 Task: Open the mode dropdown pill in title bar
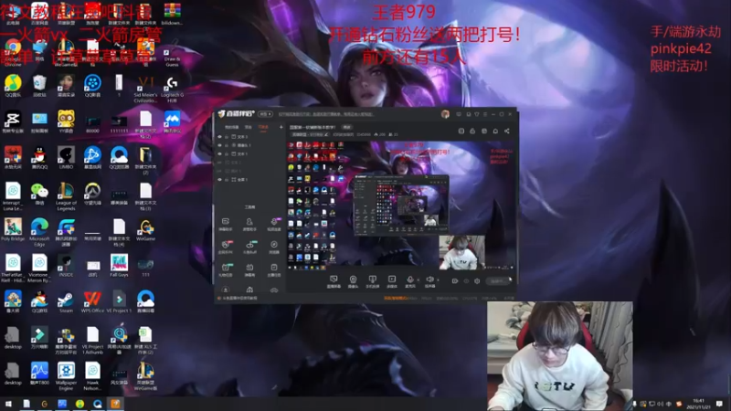click(x=265, y=113)
